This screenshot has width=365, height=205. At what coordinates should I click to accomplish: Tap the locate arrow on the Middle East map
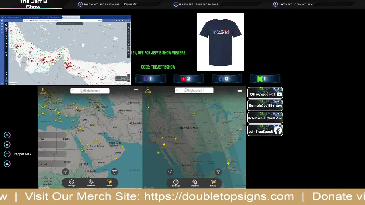[65, 171]
